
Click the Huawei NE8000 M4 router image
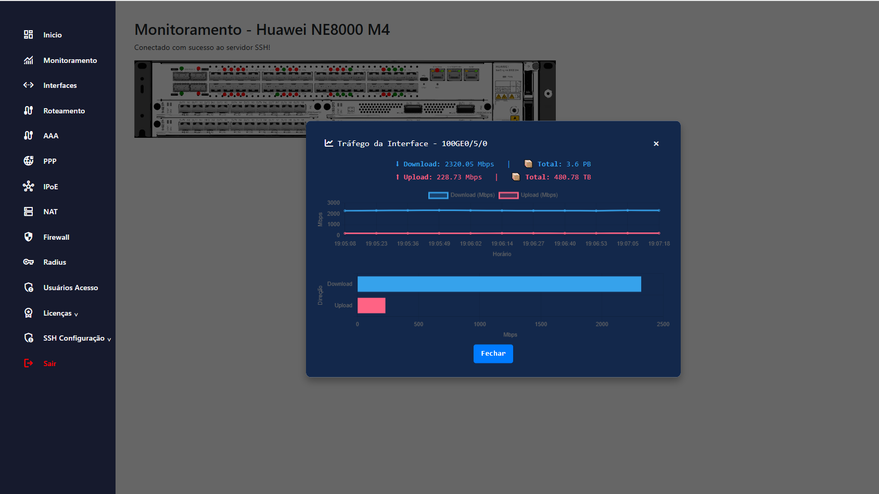pyautogui.click(x=345, y=99)
